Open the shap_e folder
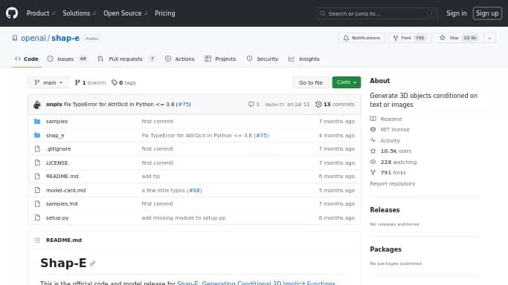The image size is (508, 285). coord(55,135)
